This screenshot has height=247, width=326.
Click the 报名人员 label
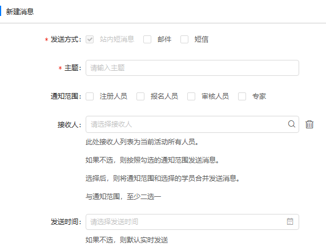[164, 96]
